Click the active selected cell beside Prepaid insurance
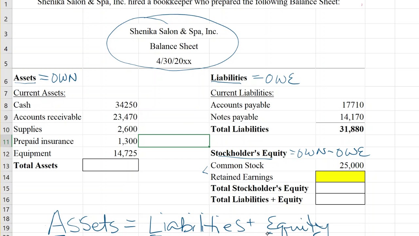Image resolution: width=419 pixels, height=236 pixels. [174, 141]
